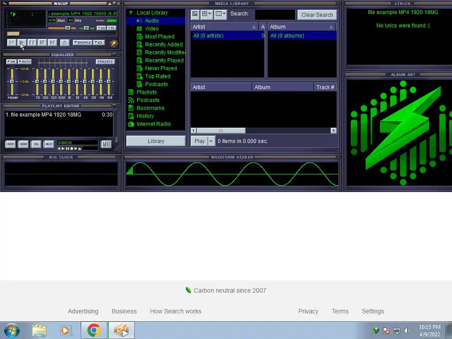Select the 'All (0 artists)' row
Viewport: 452px width, 339px height.
point(227,36)
